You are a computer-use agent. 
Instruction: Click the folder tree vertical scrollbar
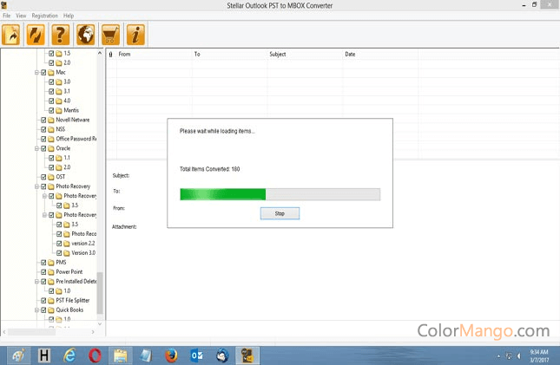(100, 293)
